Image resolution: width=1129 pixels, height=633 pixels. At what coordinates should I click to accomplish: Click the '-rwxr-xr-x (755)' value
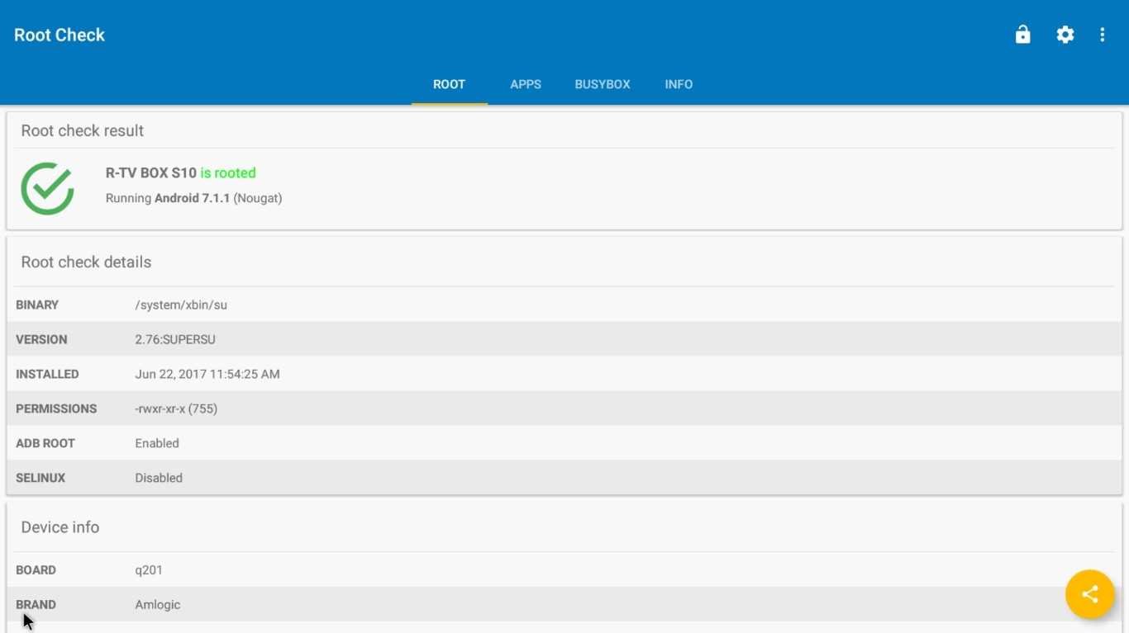176,409
